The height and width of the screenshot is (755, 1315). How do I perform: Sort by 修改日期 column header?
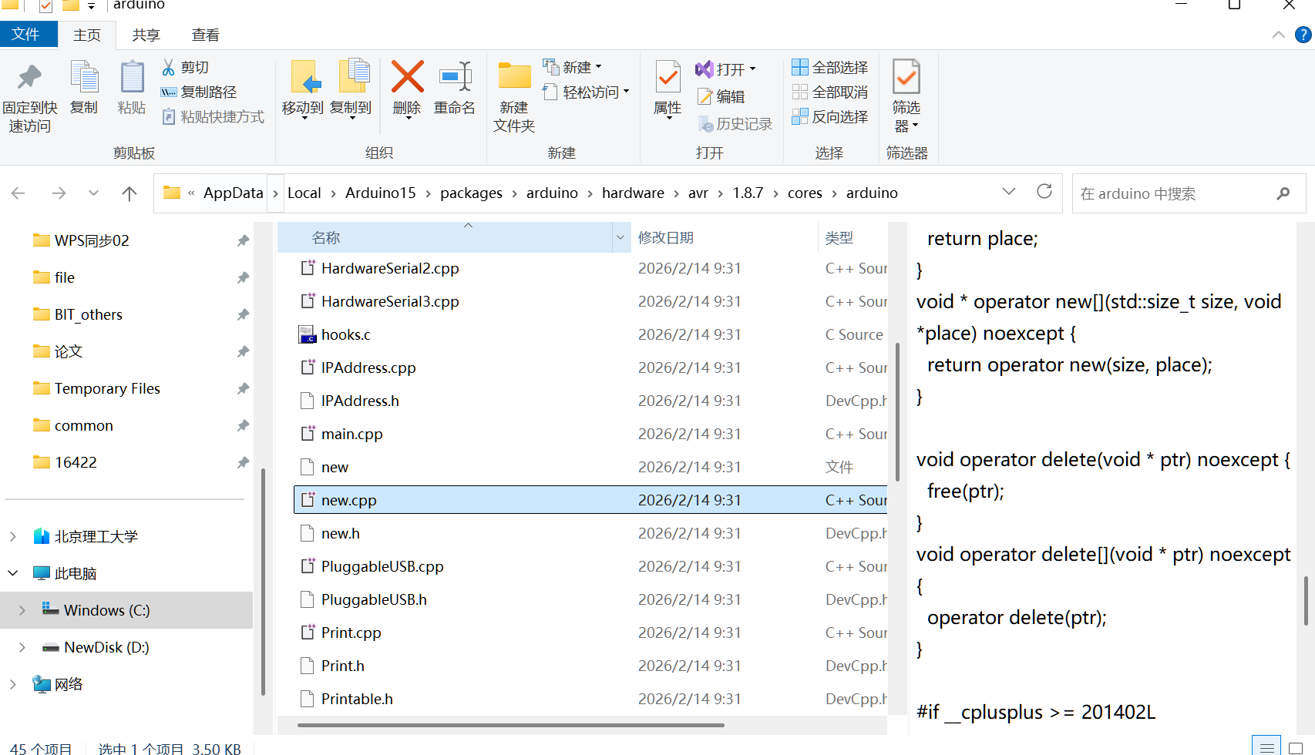(x=725, y=238)
